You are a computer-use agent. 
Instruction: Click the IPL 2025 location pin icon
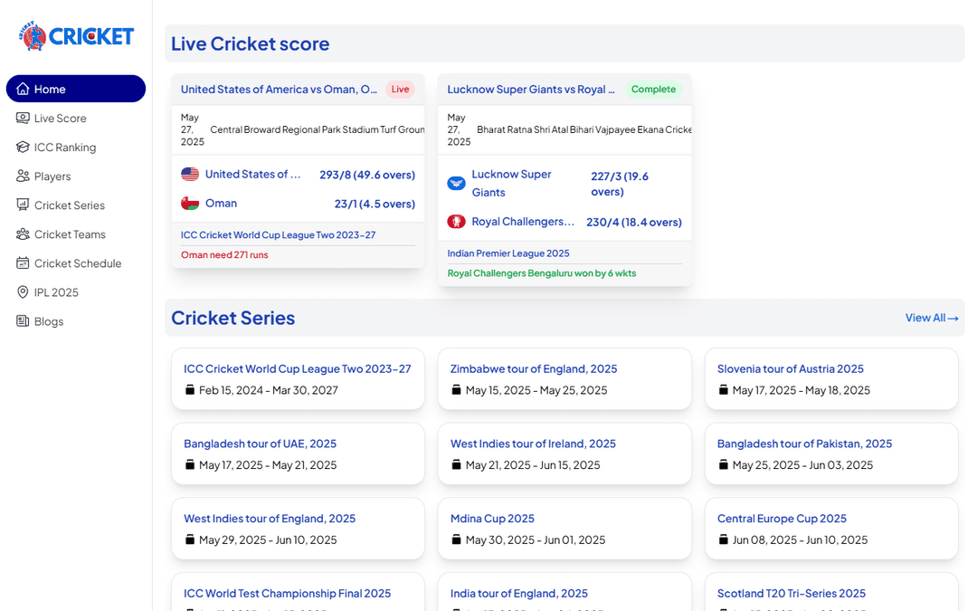(23, 291)
